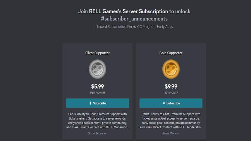The width and height of the screenshot is (251, 141).
Task: Expand Gold Supporter perks with Show More
Action: point(169,133)
